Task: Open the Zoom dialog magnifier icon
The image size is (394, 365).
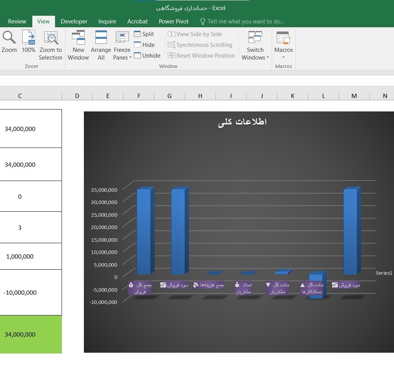Action: point(9,38)
